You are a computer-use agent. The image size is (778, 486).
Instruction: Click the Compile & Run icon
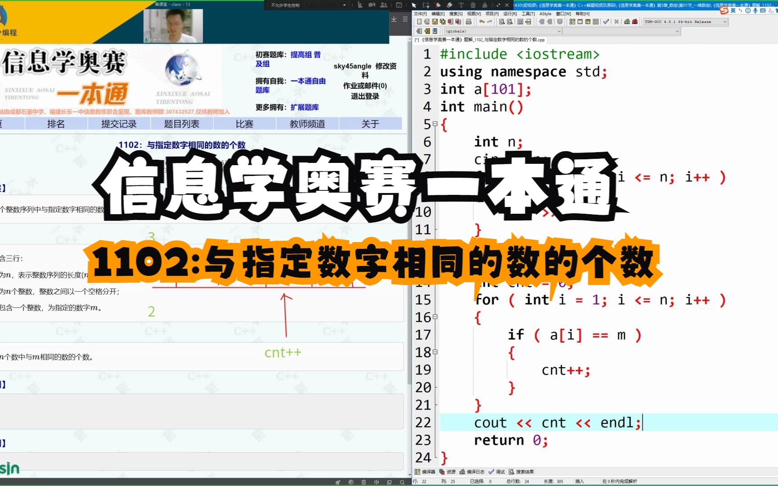588,22
